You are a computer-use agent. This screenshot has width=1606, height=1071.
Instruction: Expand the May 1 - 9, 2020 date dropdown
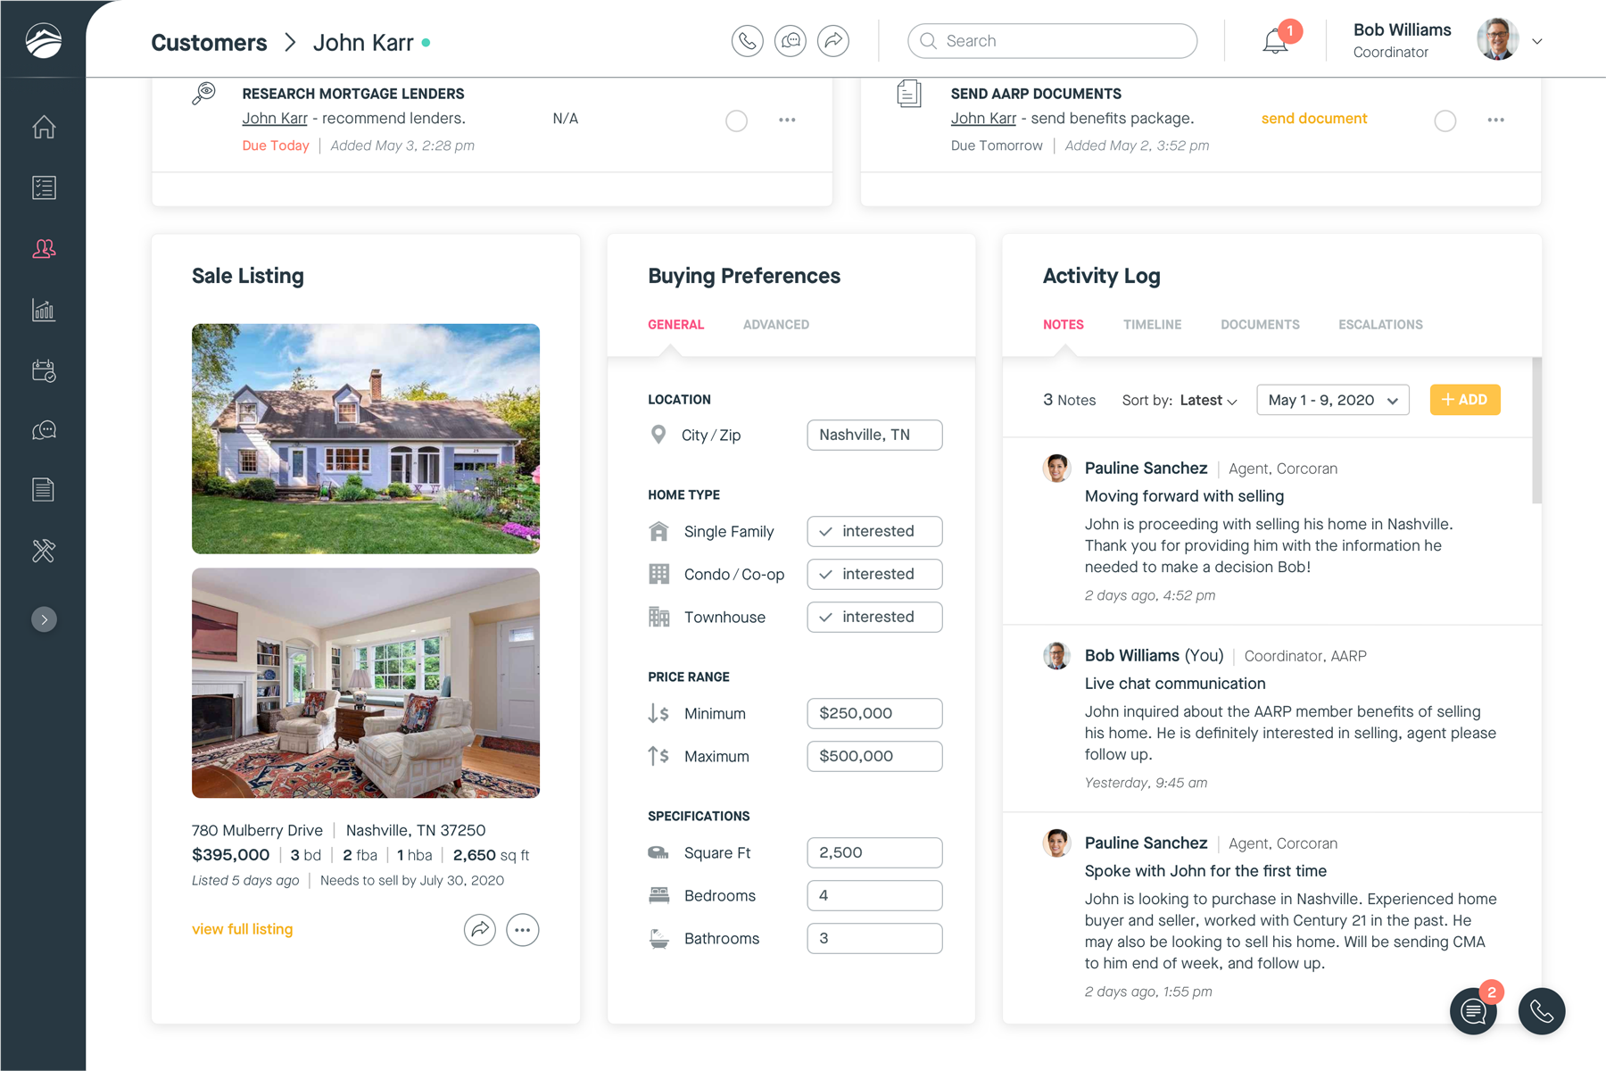(1332, 400)
